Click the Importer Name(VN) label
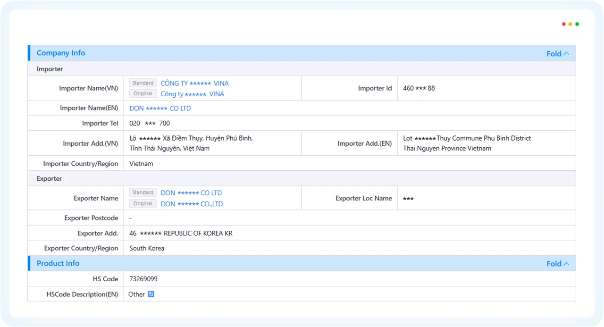This screenshot has height=327, width=604. click(89, 88)
